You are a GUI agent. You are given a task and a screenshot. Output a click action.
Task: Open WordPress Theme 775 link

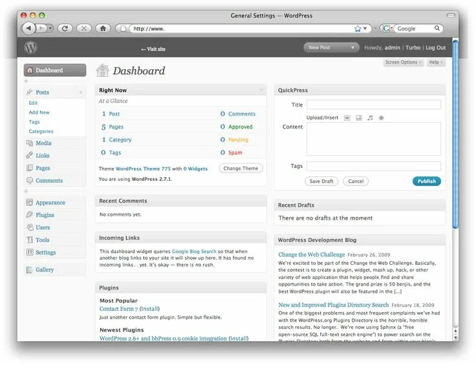(143, 169)
